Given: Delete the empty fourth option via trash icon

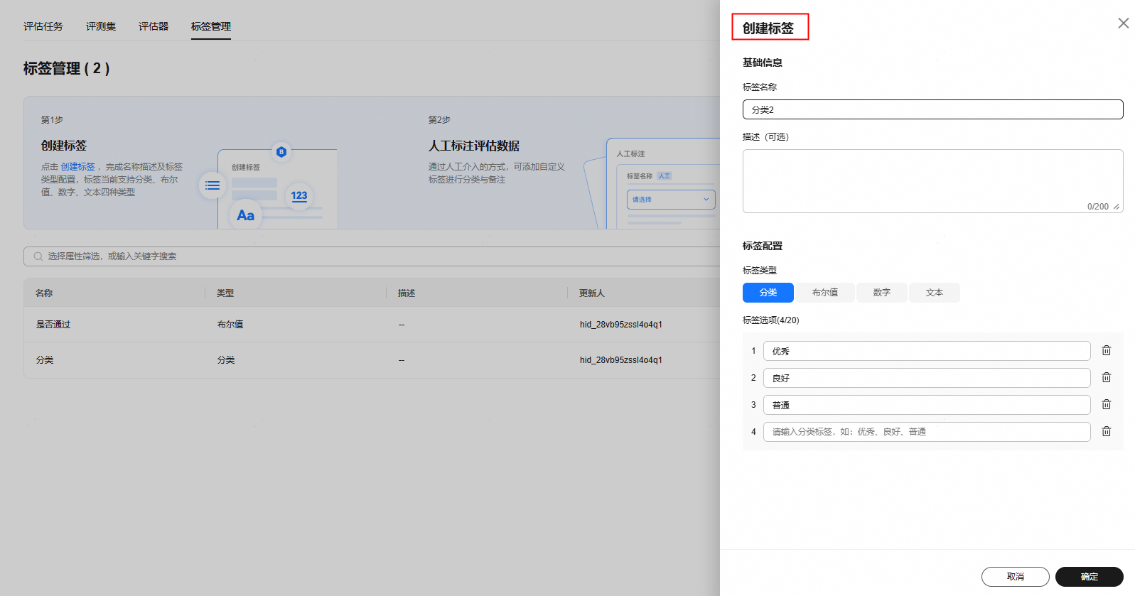Looking at the screenshot, I should coord(1107,431).
